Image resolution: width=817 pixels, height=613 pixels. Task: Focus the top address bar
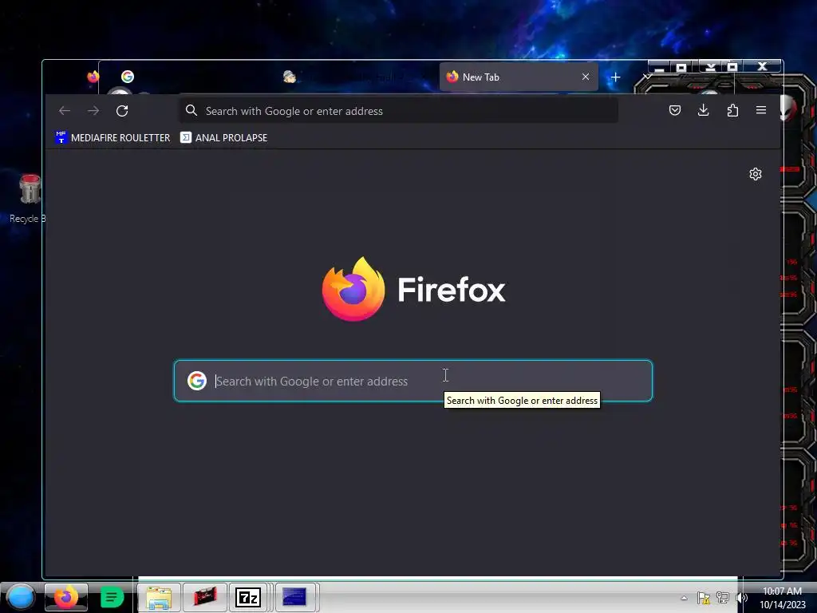click(x=399, y=110)
